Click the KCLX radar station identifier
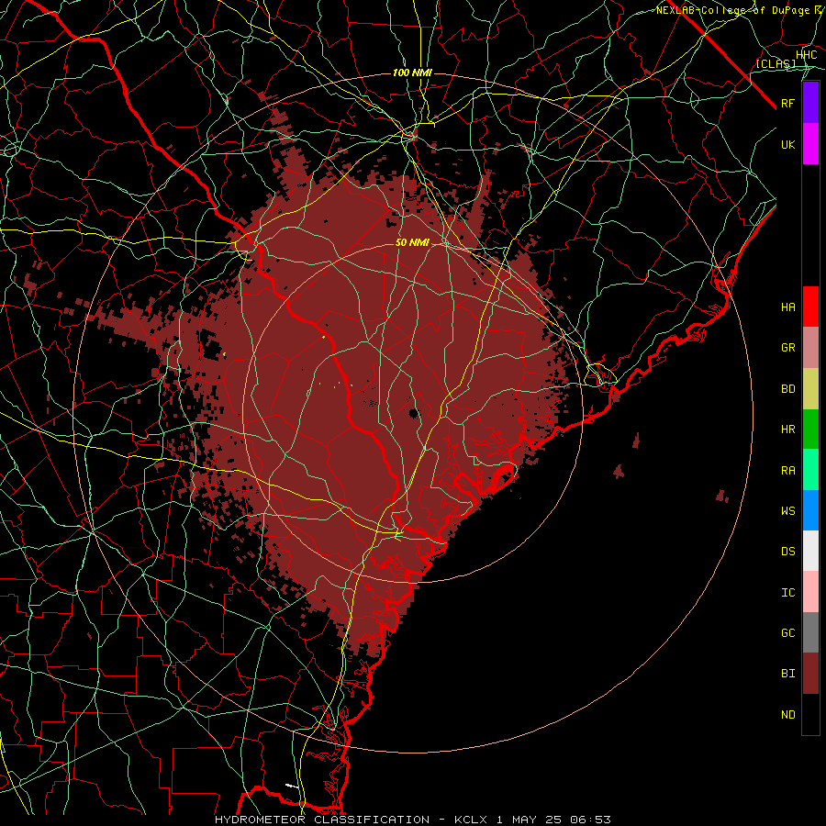826x826 pixels. click(x=471, y=820)
